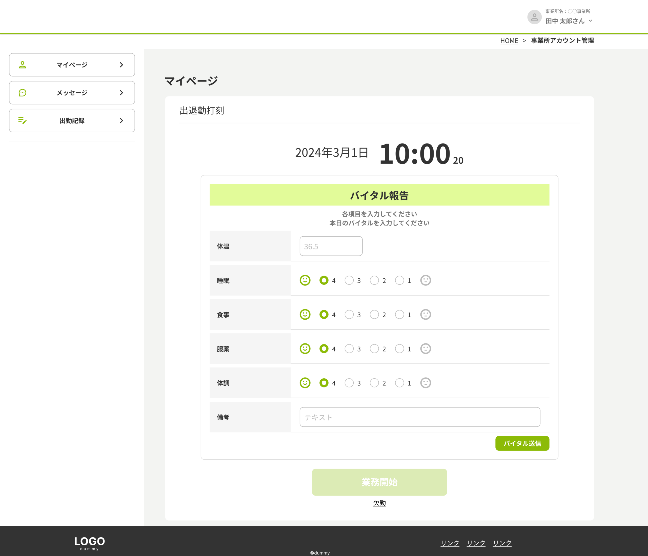Select rating 3 for 食事
Viewport: 648px width, 556px height.
point(349,314)
